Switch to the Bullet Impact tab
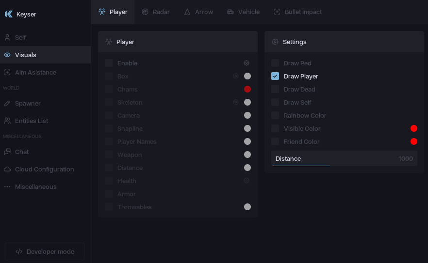The image size is (428, 263). [297, 12]
